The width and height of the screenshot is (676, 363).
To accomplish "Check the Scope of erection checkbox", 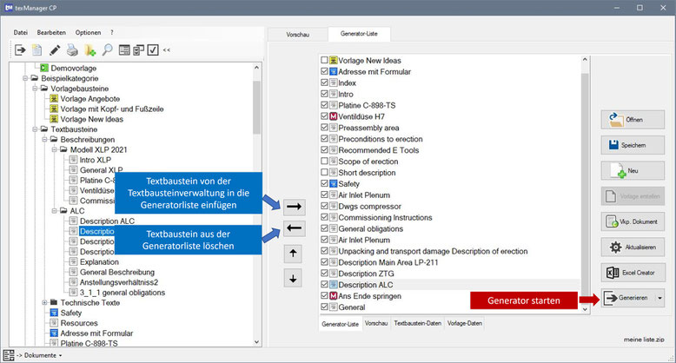I will (324, 161).
